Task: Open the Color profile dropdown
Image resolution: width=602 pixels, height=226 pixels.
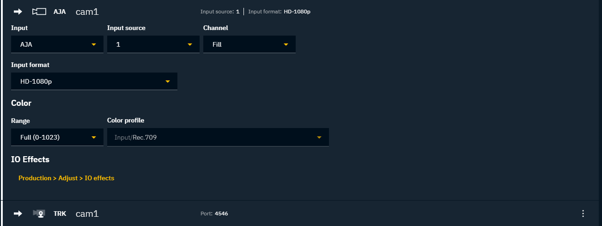Action: [218, 137]
